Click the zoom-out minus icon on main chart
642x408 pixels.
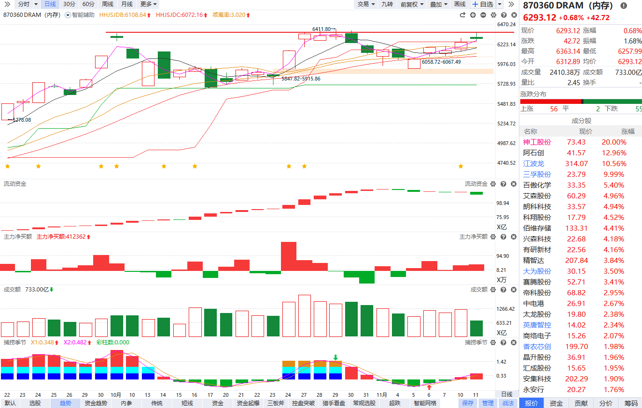coord(482,15)
